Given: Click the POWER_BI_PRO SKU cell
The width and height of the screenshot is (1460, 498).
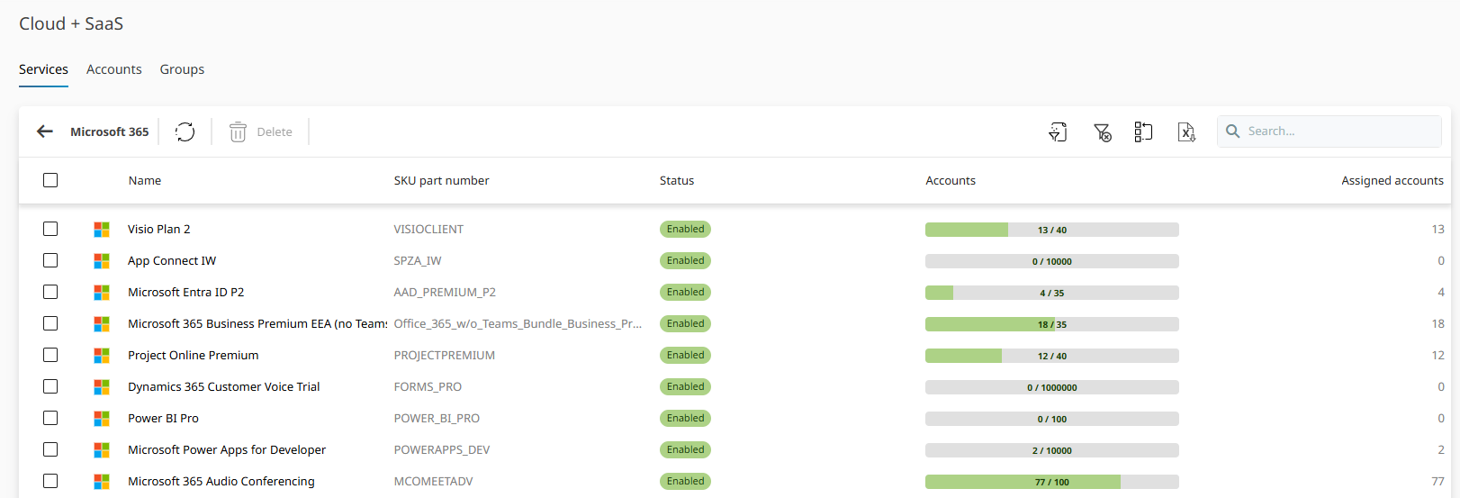Looking at the screenshot, I should (437, 418).
